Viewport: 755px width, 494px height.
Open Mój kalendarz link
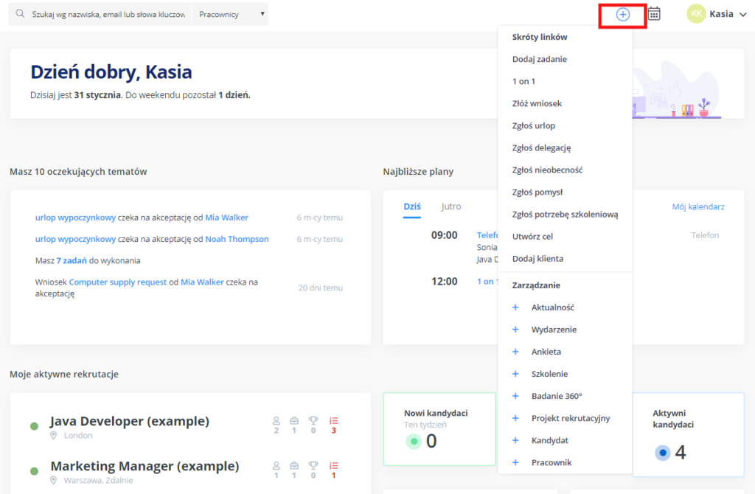[x=698, y=206]
